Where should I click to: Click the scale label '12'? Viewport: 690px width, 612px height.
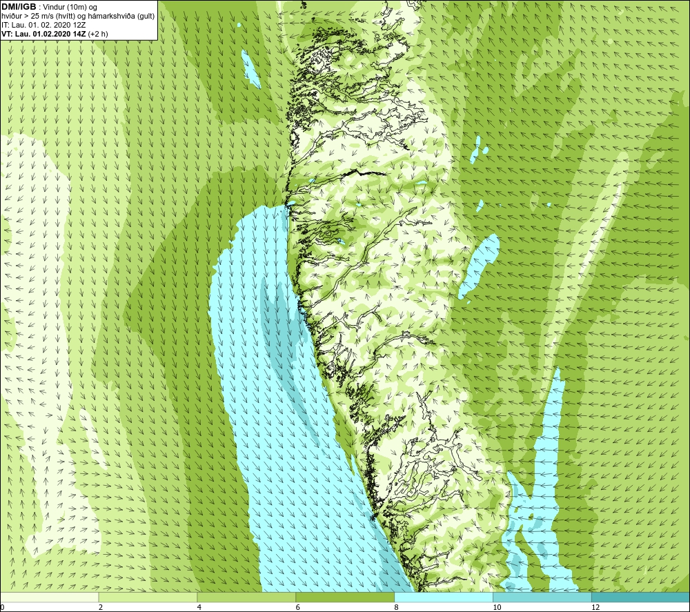point(595,608)
